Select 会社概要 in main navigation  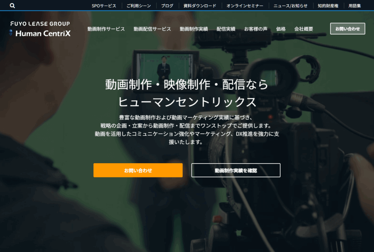coord(304,29)
